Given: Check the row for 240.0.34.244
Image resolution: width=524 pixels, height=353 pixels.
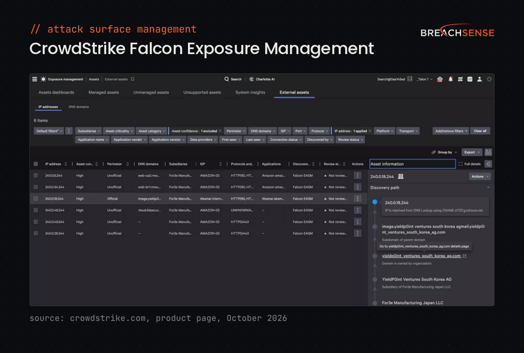Looking at the screenshot, I should 36,187.
